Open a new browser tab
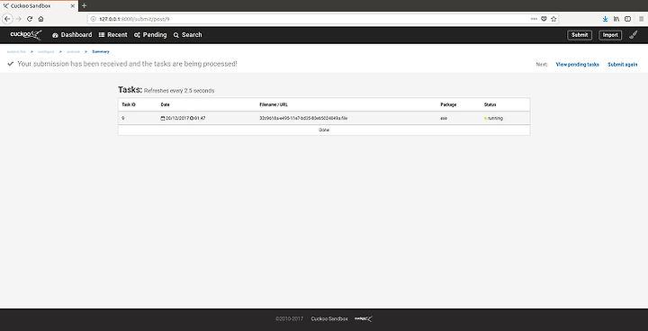Image resolution: width=648 pixels, height=331 pixels. (85, 5)
